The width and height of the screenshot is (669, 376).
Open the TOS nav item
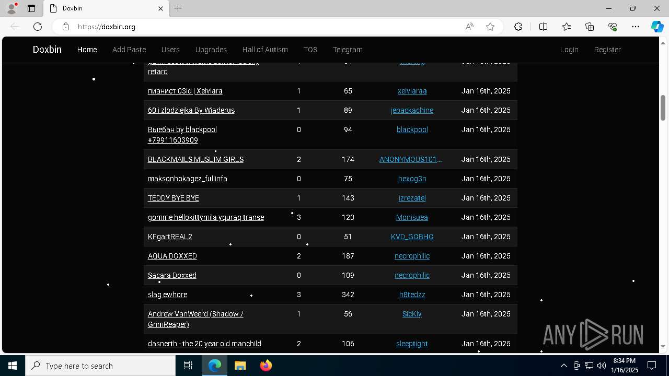pos(310,50)
